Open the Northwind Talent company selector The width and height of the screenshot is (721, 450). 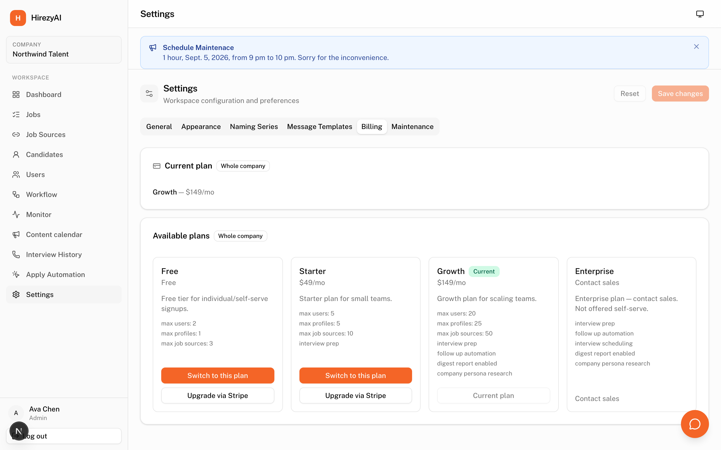pos(64,50)
